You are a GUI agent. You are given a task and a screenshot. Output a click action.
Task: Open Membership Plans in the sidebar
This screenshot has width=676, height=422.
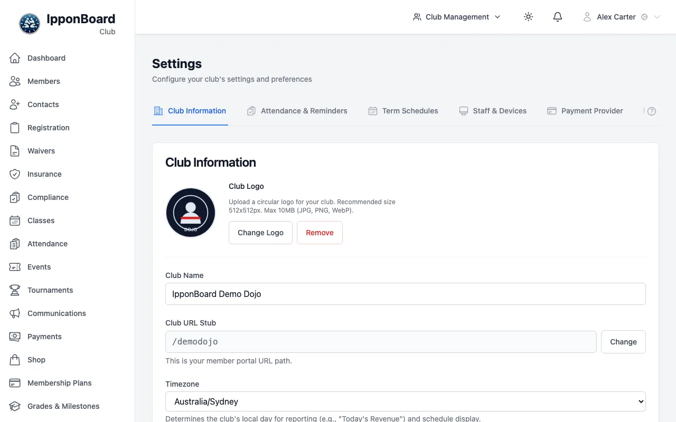coord(68,383)
